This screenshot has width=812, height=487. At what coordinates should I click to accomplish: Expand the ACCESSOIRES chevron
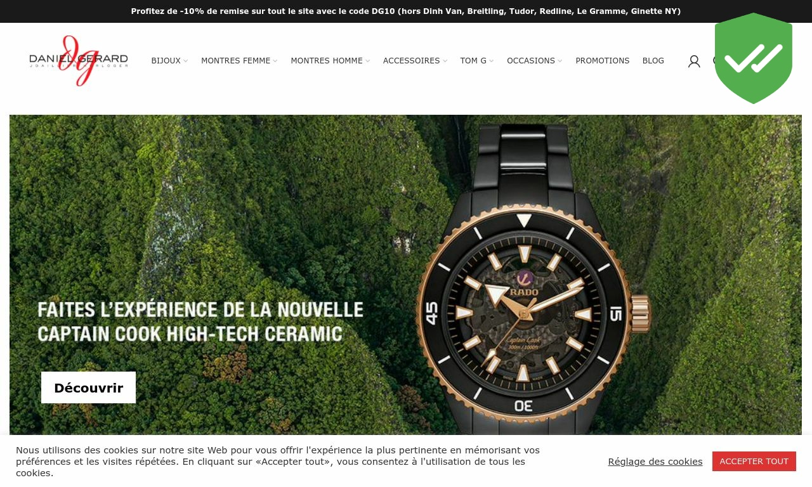(x=445, y=62)
